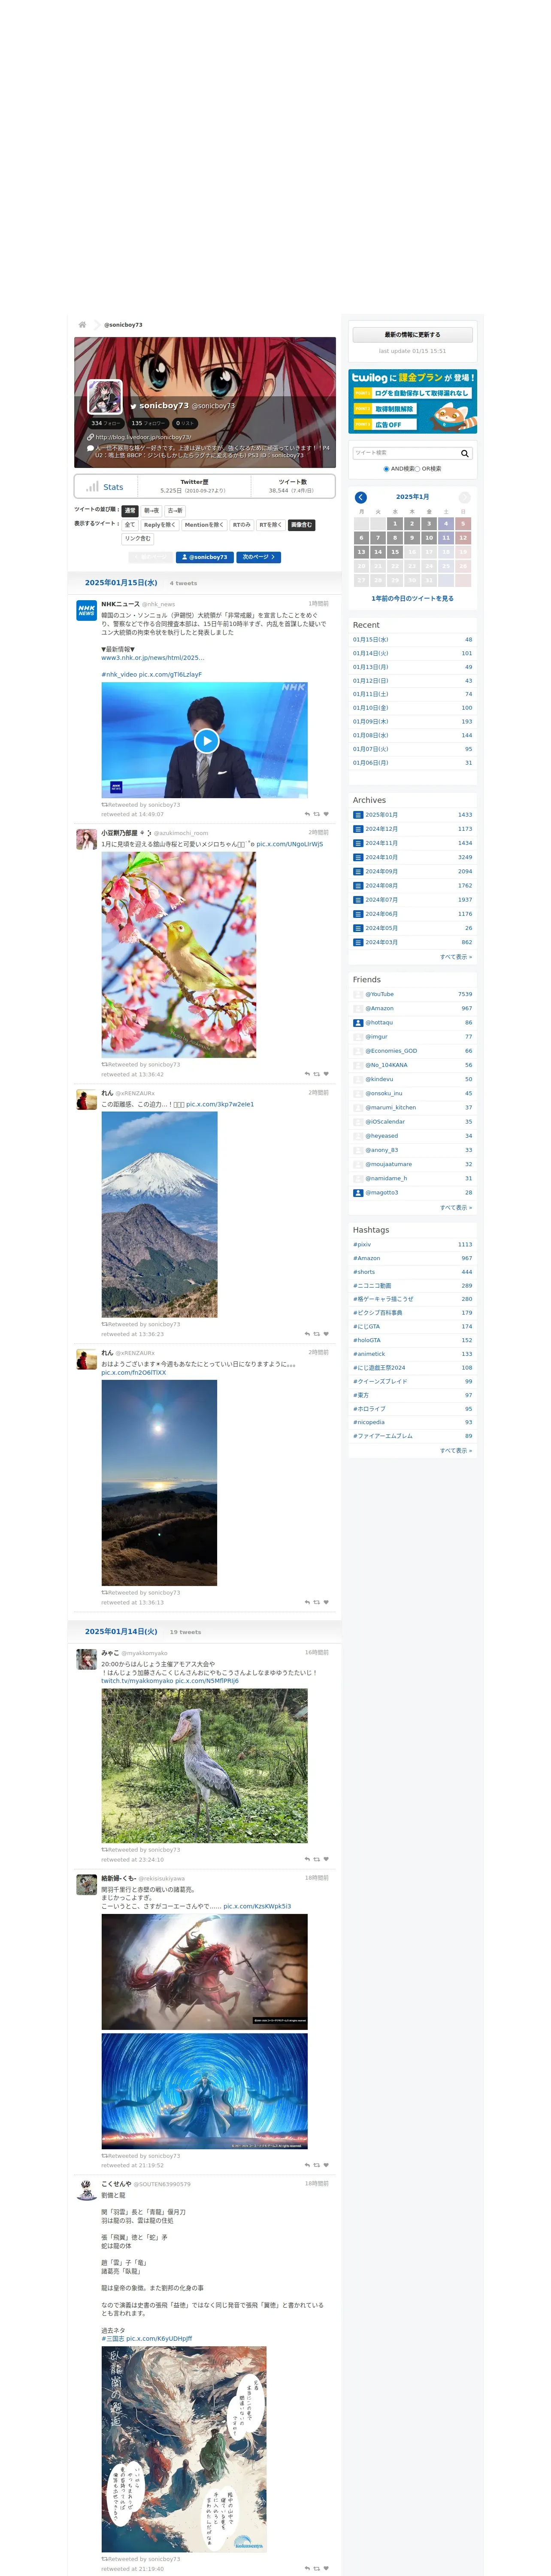
Task: Select the 全て tweet filter
Action: tap(130, 525)
